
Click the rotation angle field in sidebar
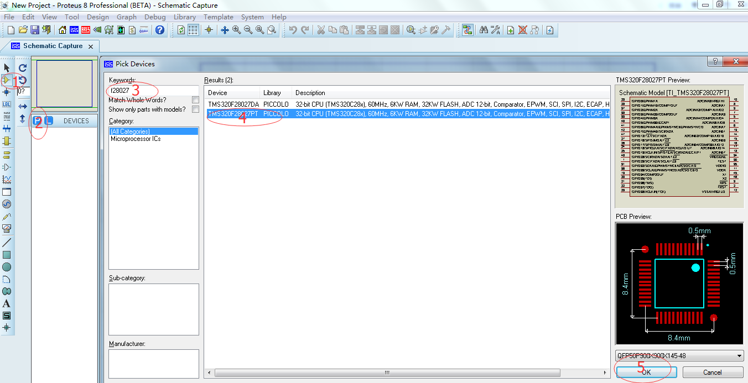23,92
